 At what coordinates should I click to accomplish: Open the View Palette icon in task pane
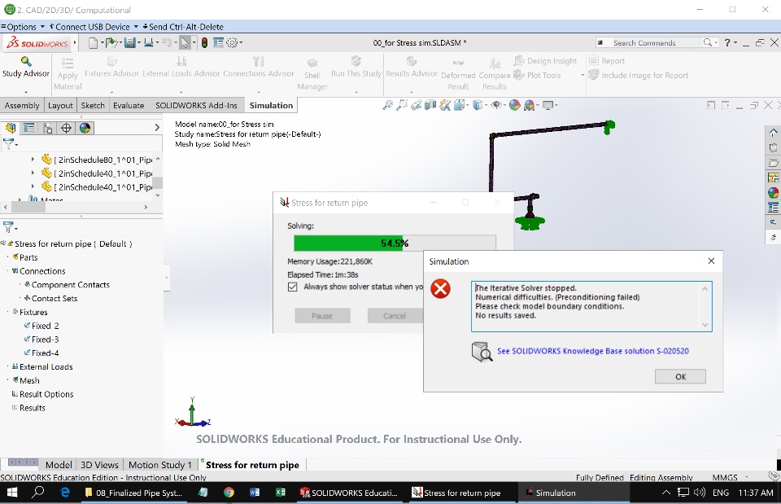pyautogui.click(x=773, y=177)
